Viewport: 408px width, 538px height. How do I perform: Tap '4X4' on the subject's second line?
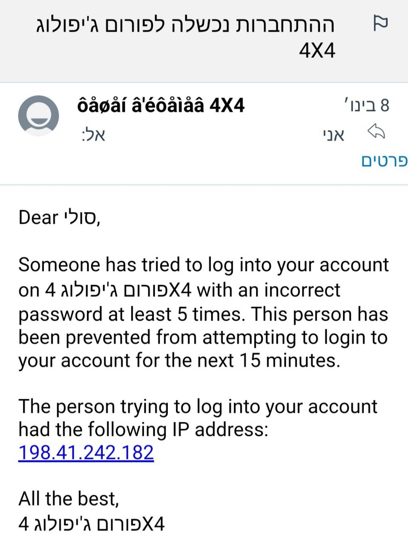pyautogui.click(x=317, y=51)
